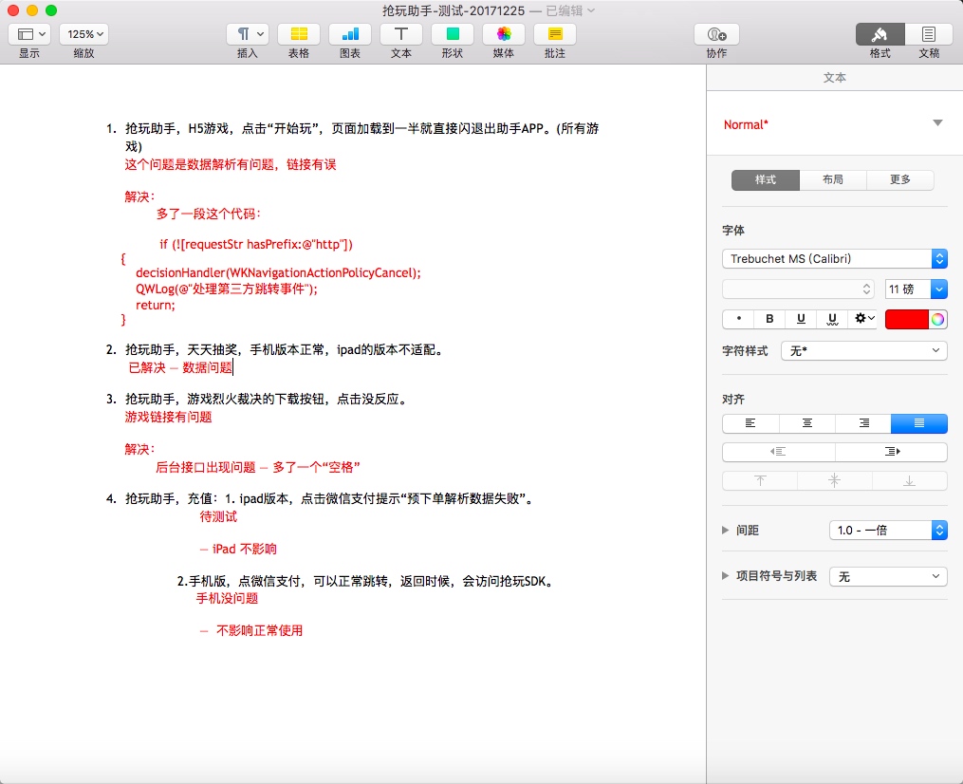Viewport: 963px width, 784px height.
Task: Show the 格式 format inspector
Action: [x=880, y=34]
